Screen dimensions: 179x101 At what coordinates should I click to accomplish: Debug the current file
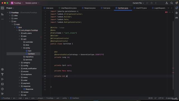(152, 3)
